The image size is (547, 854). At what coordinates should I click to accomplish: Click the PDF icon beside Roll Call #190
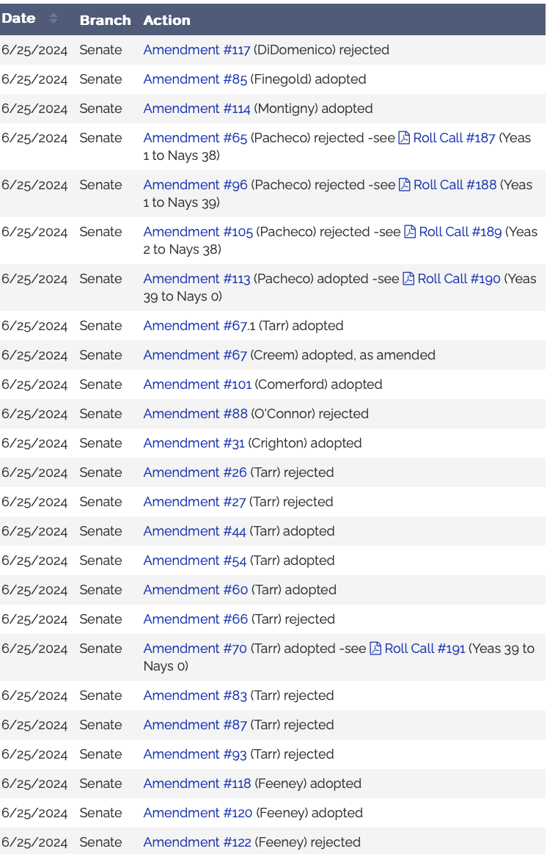click(x=408, y=279)
